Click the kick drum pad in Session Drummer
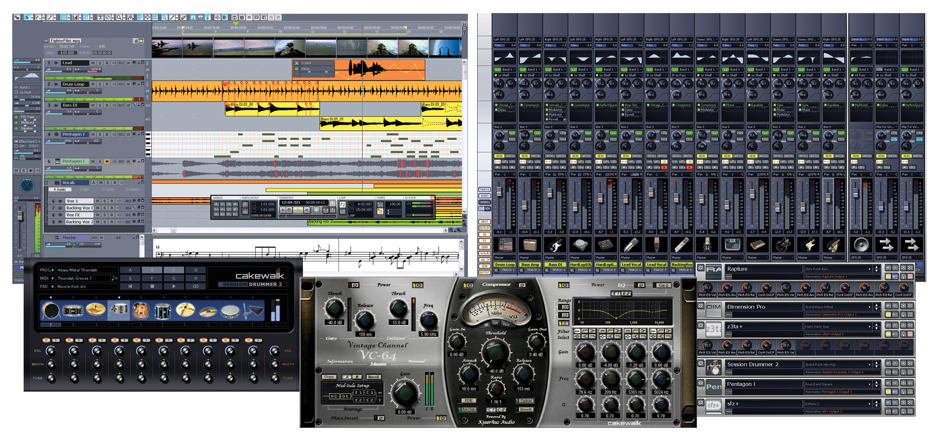The width and height of the screenshot is (940, 441). [x=50, y=311]
